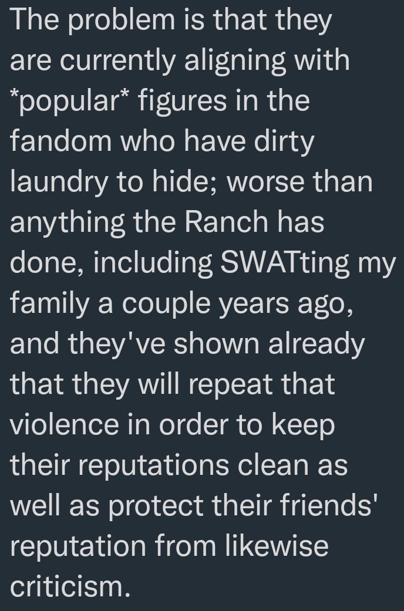Click the word "figures" in the text
Screen dimensions: 404x611
tap(182, 102)
